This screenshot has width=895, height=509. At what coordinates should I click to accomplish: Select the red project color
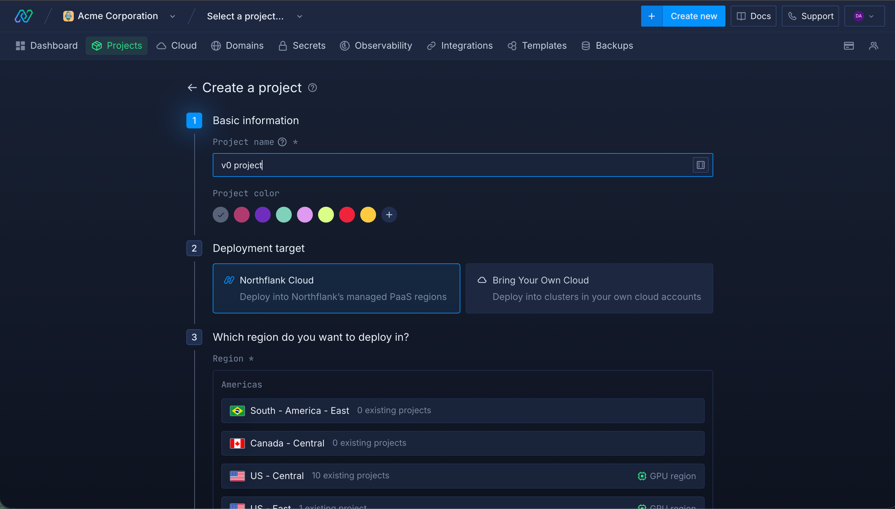coord(347,215)
